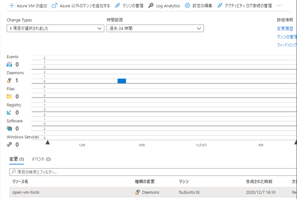The image size is (297, 199).
Task: Click the magnifier icon for Log Analytics
Action: 151,6
